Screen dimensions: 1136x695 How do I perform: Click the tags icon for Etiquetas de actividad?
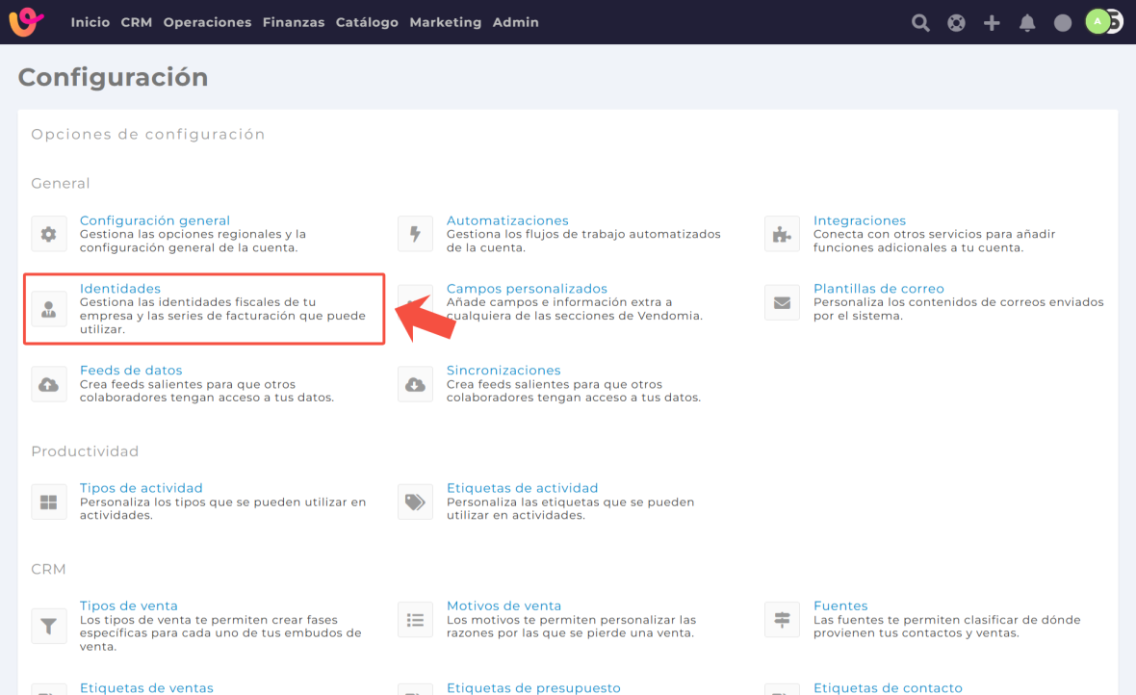point(415,502)
